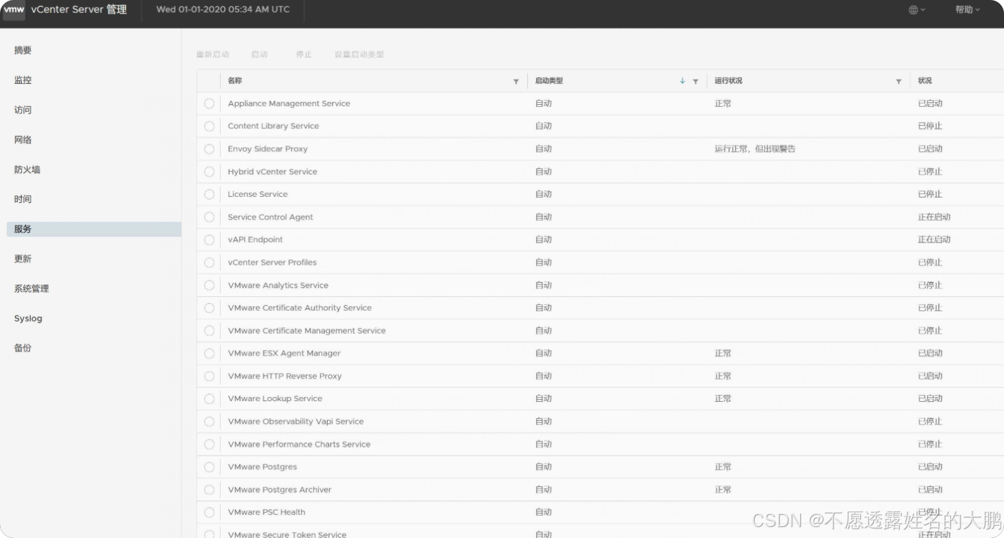1004x538 pixels.
Task: Select VMware Certificate Authority Service radio
Action: [209, 308]
